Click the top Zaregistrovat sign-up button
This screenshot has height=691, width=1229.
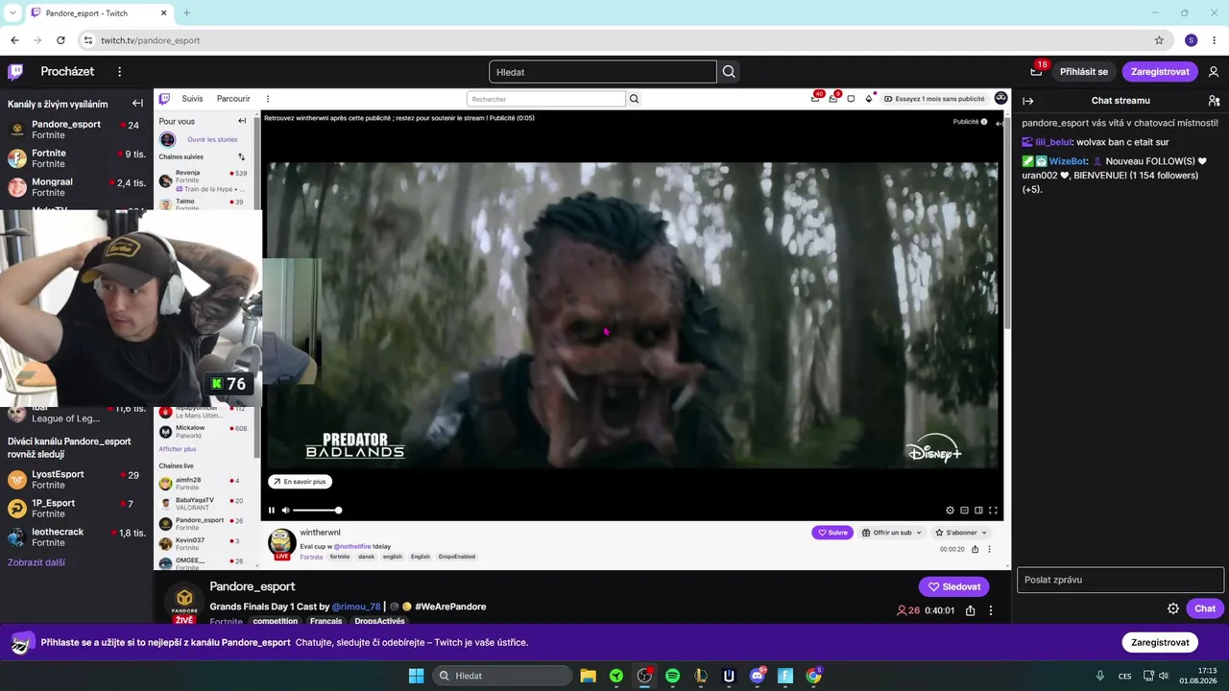pos(1160,72)
